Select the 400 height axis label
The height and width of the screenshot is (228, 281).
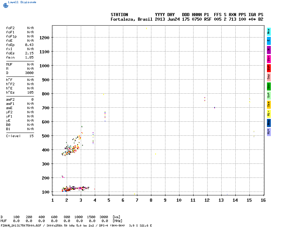pos(46,150)
